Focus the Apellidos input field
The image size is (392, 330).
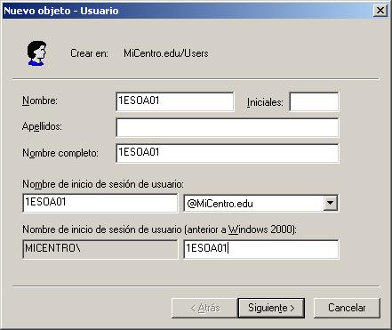click(x=228, y=127)
